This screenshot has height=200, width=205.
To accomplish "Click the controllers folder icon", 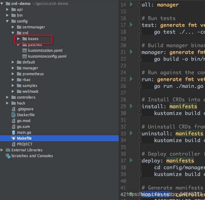I will [14, 97].
